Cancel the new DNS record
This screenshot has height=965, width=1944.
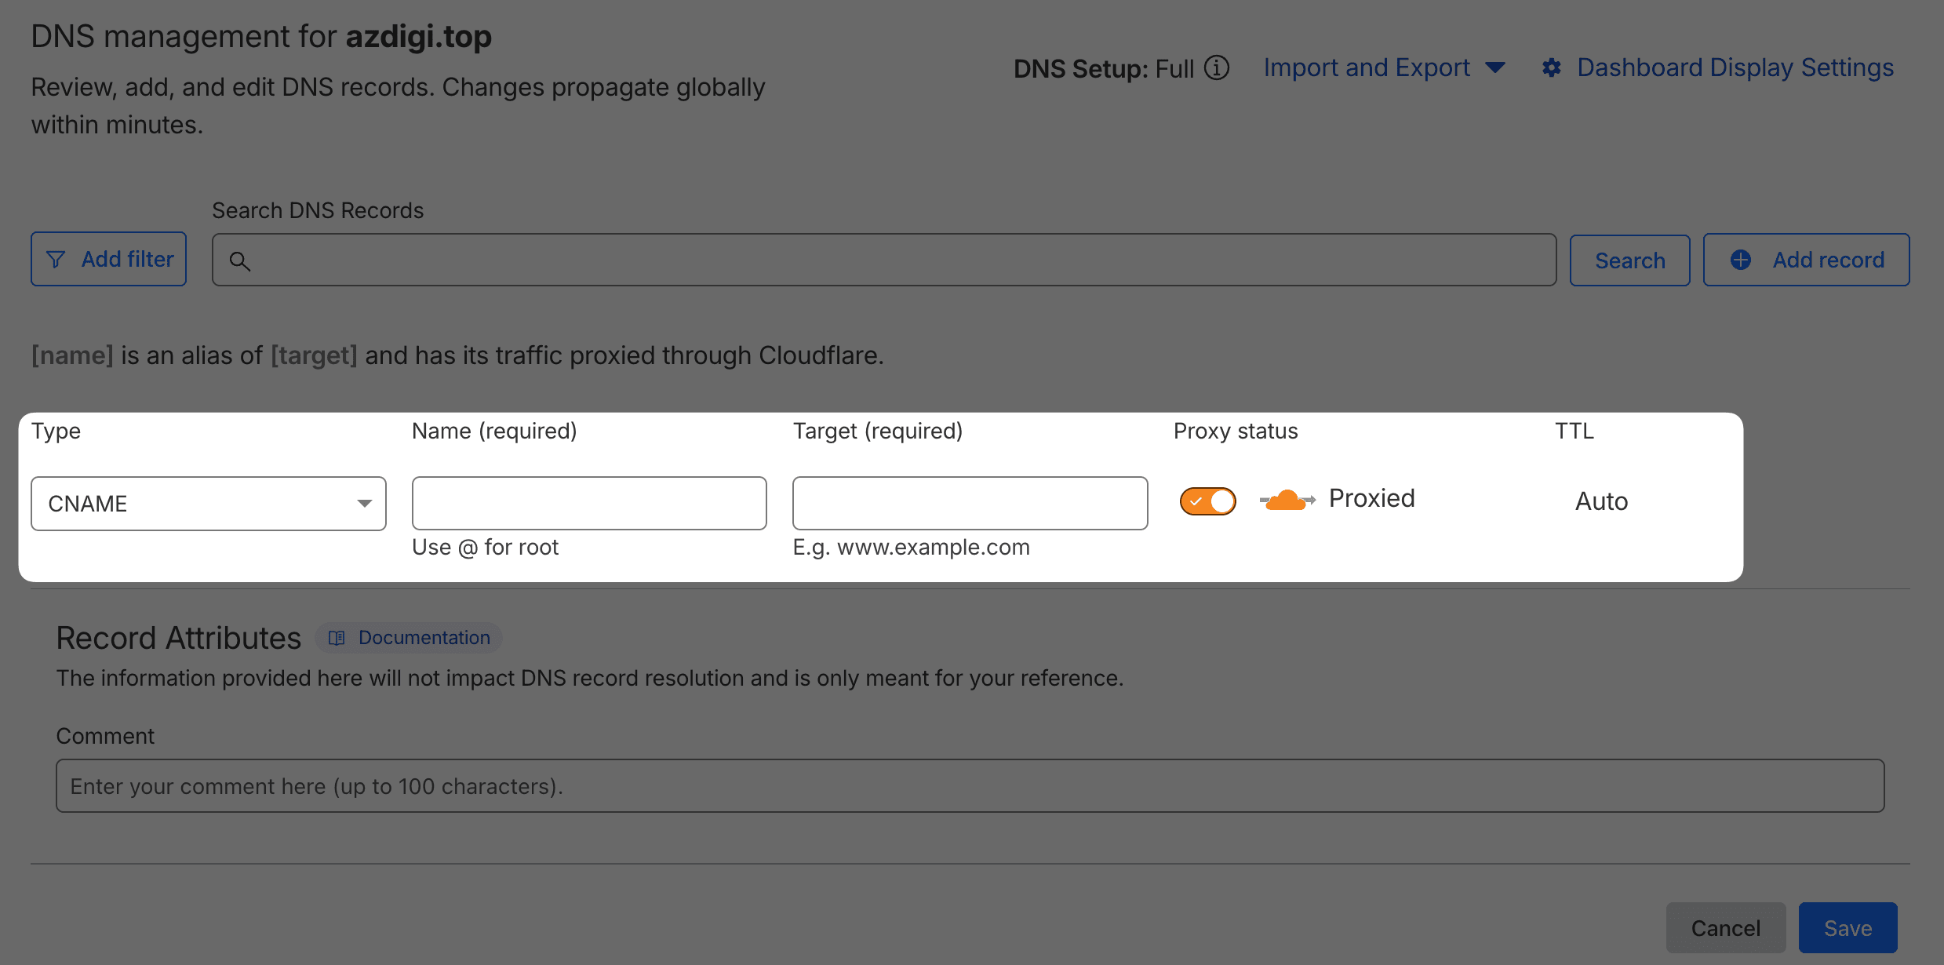(1725, 928)
